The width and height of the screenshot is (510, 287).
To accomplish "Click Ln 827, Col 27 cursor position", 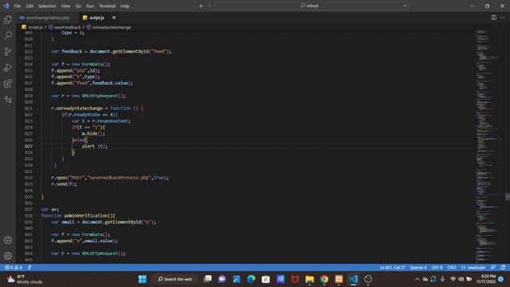I will (392, 268).
